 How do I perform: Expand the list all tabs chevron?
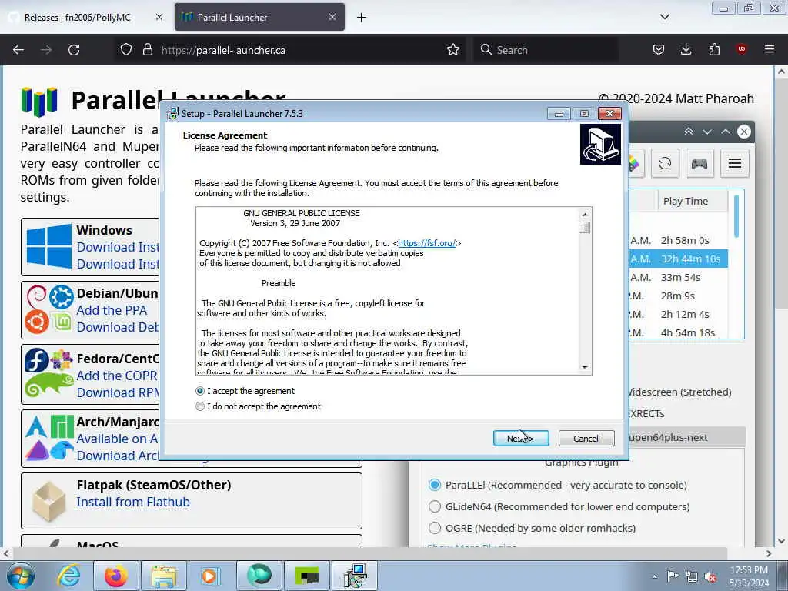665,17
